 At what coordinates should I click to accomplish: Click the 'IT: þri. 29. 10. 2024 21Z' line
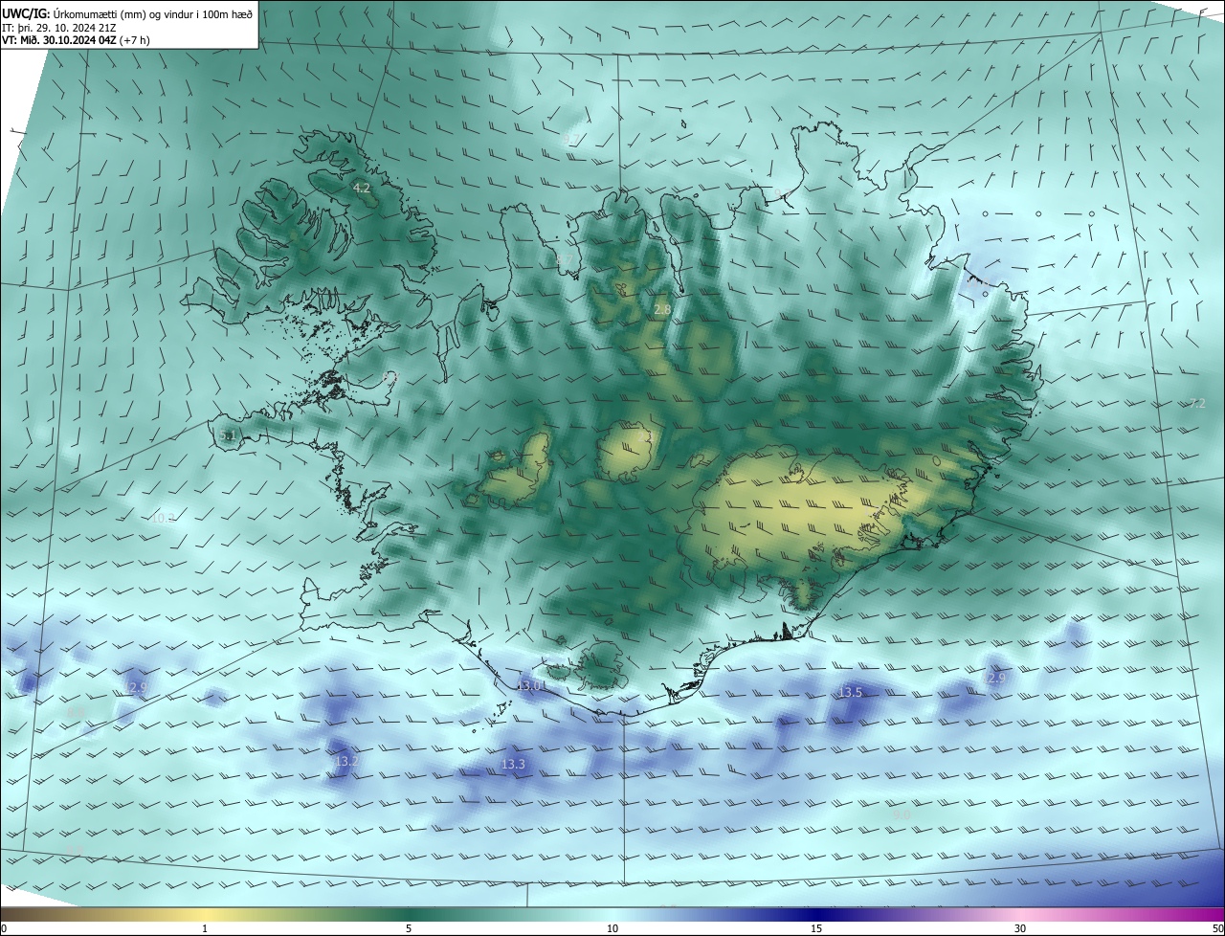(57, 28)
